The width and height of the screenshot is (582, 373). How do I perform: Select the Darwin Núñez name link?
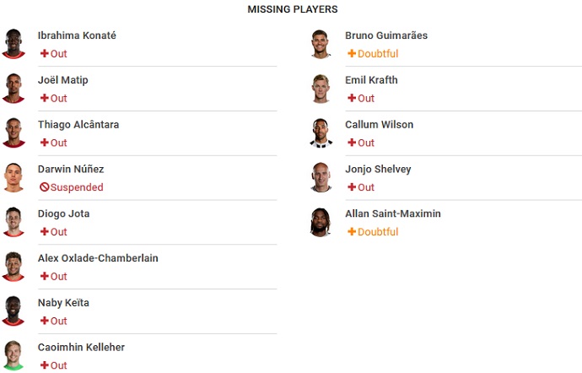pos(71,169)
